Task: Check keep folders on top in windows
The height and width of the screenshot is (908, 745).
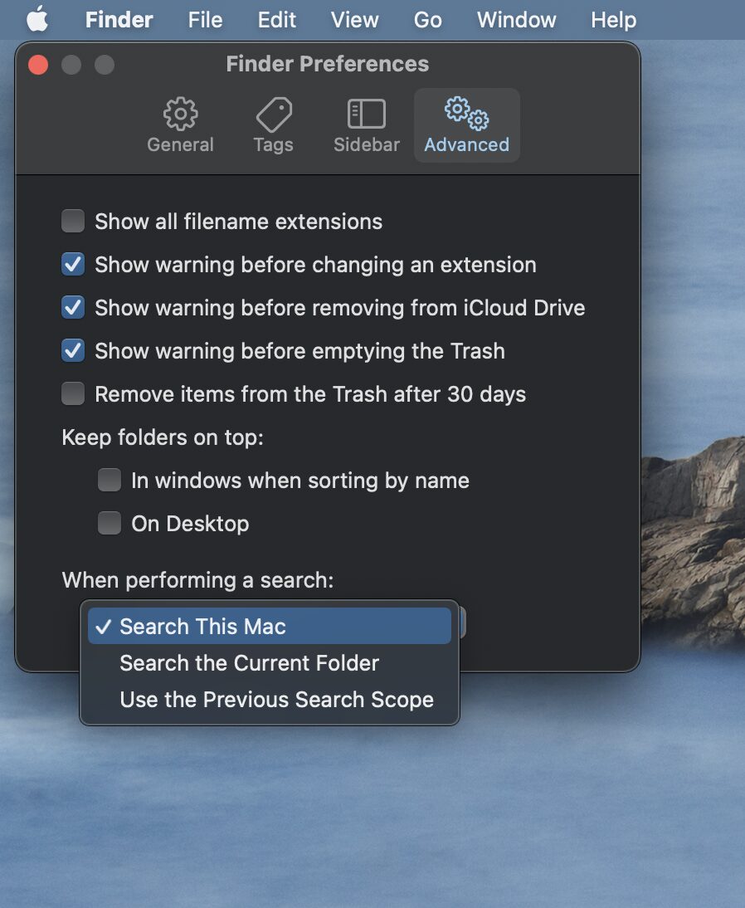Action: click(x=110, y=481)
